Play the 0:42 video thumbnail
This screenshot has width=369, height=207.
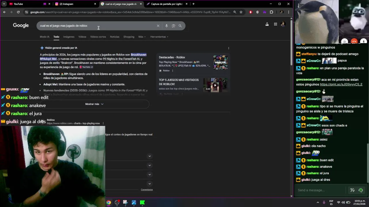215,85
